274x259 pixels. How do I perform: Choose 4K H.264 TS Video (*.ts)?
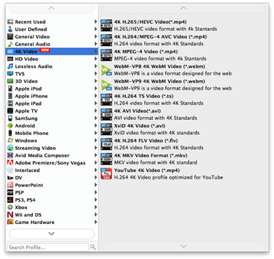click(x=184, y=99)
